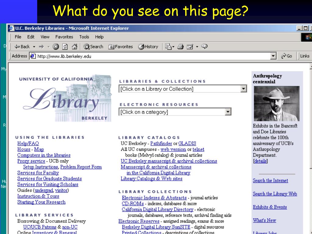Click the Address URL field
The width and height of the screenshot is (312, 234).
pyautogui.click(x=153, y=56)
